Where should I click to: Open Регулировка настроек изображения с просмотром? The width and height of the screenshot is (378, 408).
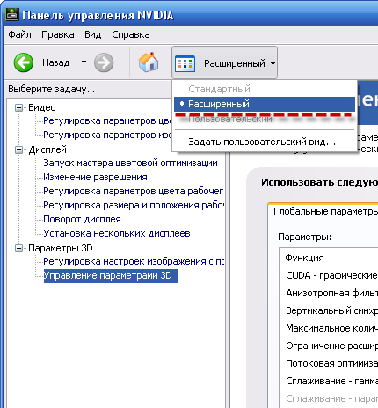coord(134,261)
